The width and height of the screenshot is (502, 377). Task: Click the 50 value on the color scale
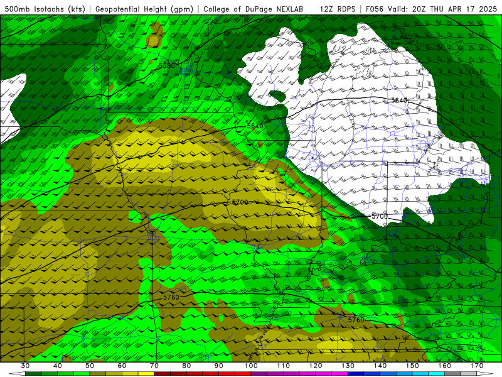pyautogui.click(x=90, y=366)
